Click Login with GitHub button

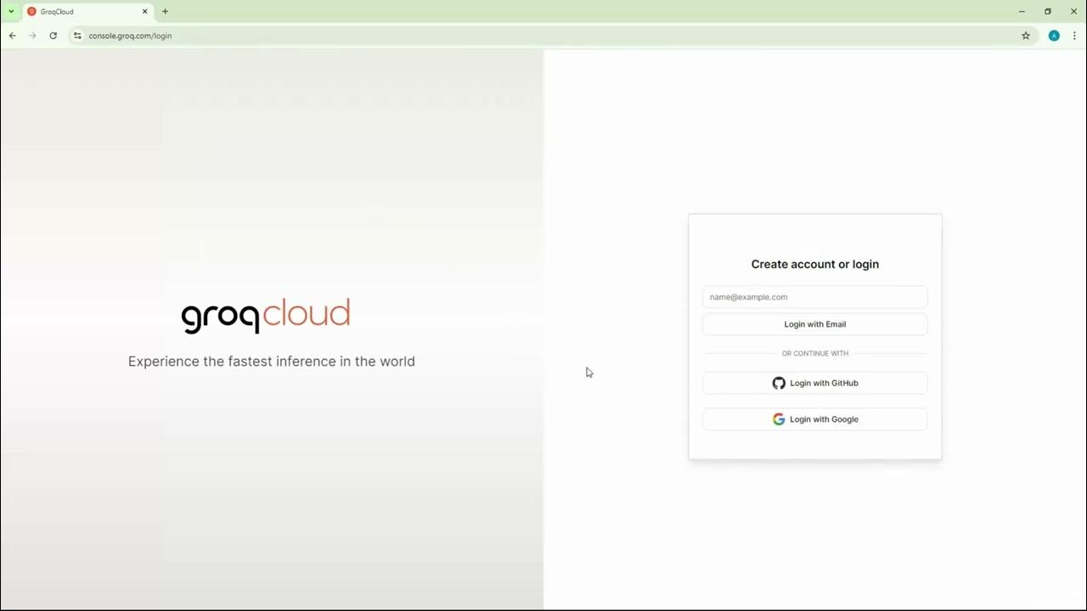coord(814,383)
